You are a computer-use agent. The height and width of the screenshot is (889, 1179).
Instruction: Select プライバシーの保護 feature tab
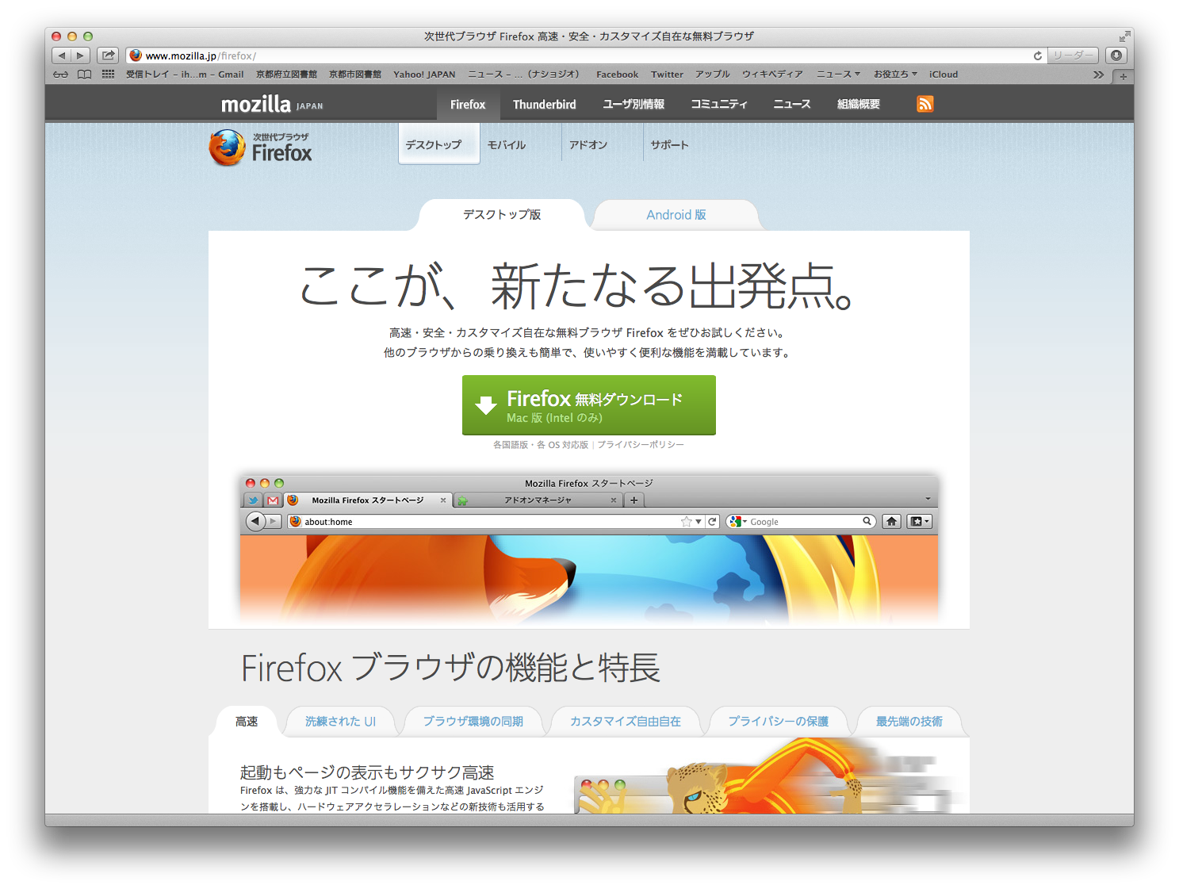pyautogui.click(x=779, y=722)
